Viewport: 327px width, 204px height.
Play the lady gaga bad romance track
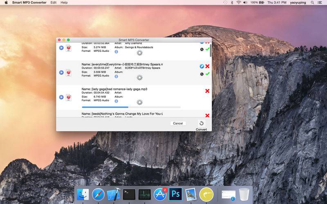click(61, 97)
